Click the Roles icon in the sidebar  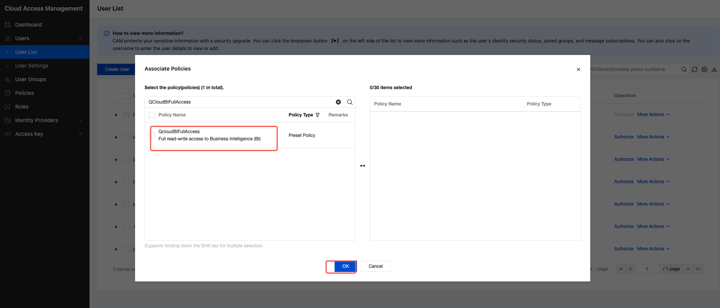pyautogui.click(x=8, y=107)
